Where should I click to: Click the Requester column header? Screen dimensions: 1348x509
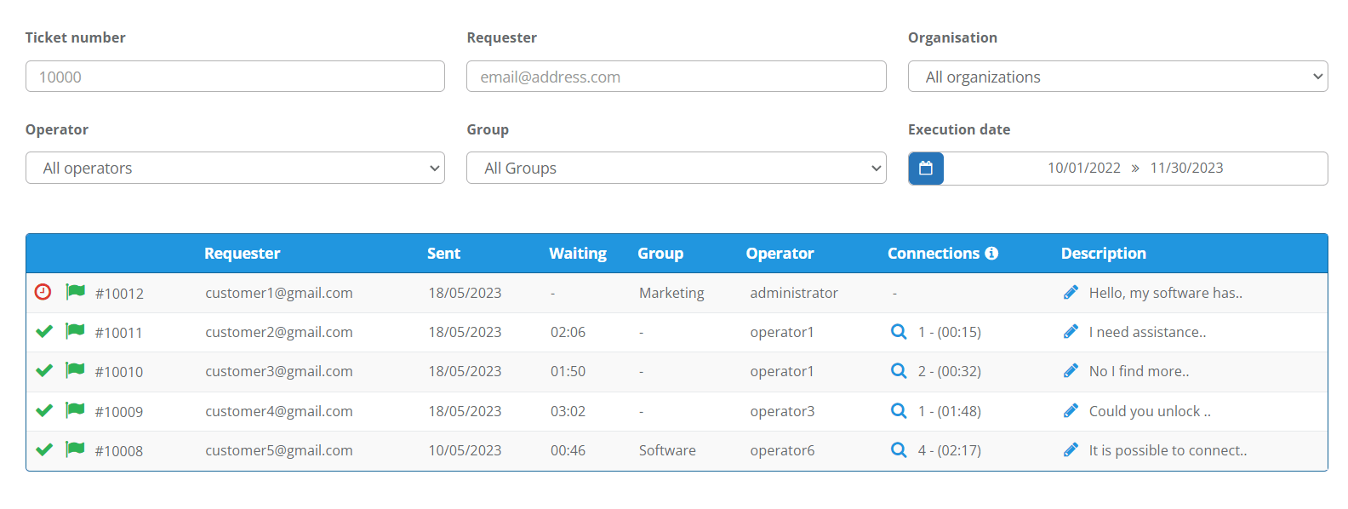(242, 254)
